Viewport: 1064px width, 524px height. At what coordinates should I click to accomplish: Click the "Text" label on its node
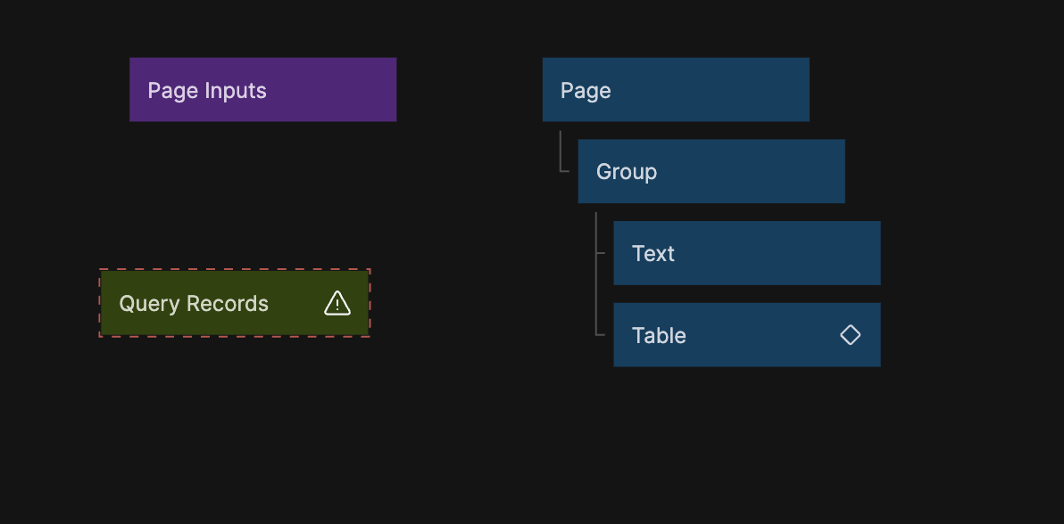pyautogui.click(x=653, y=254)
